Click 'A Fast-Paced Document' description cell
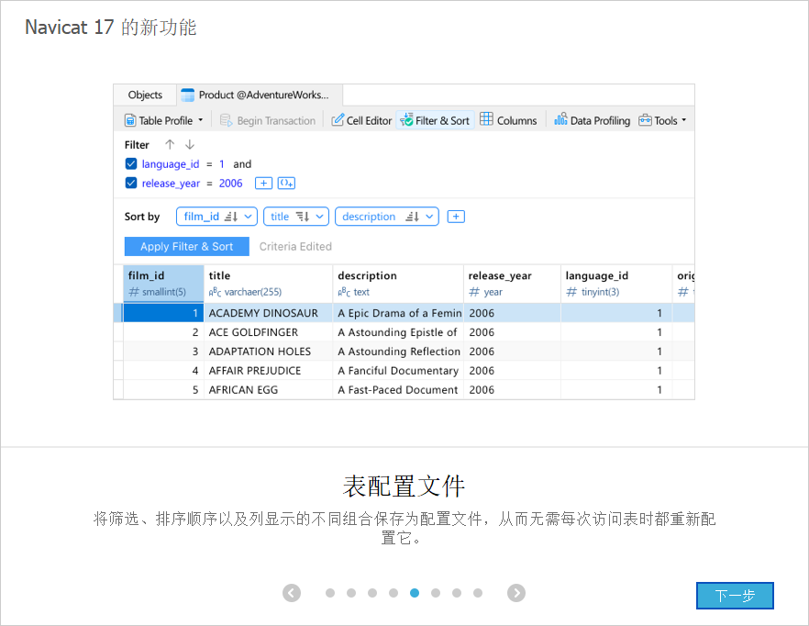Screen dimensions: 809x626 pyautogui.click(x=398, y=389)
